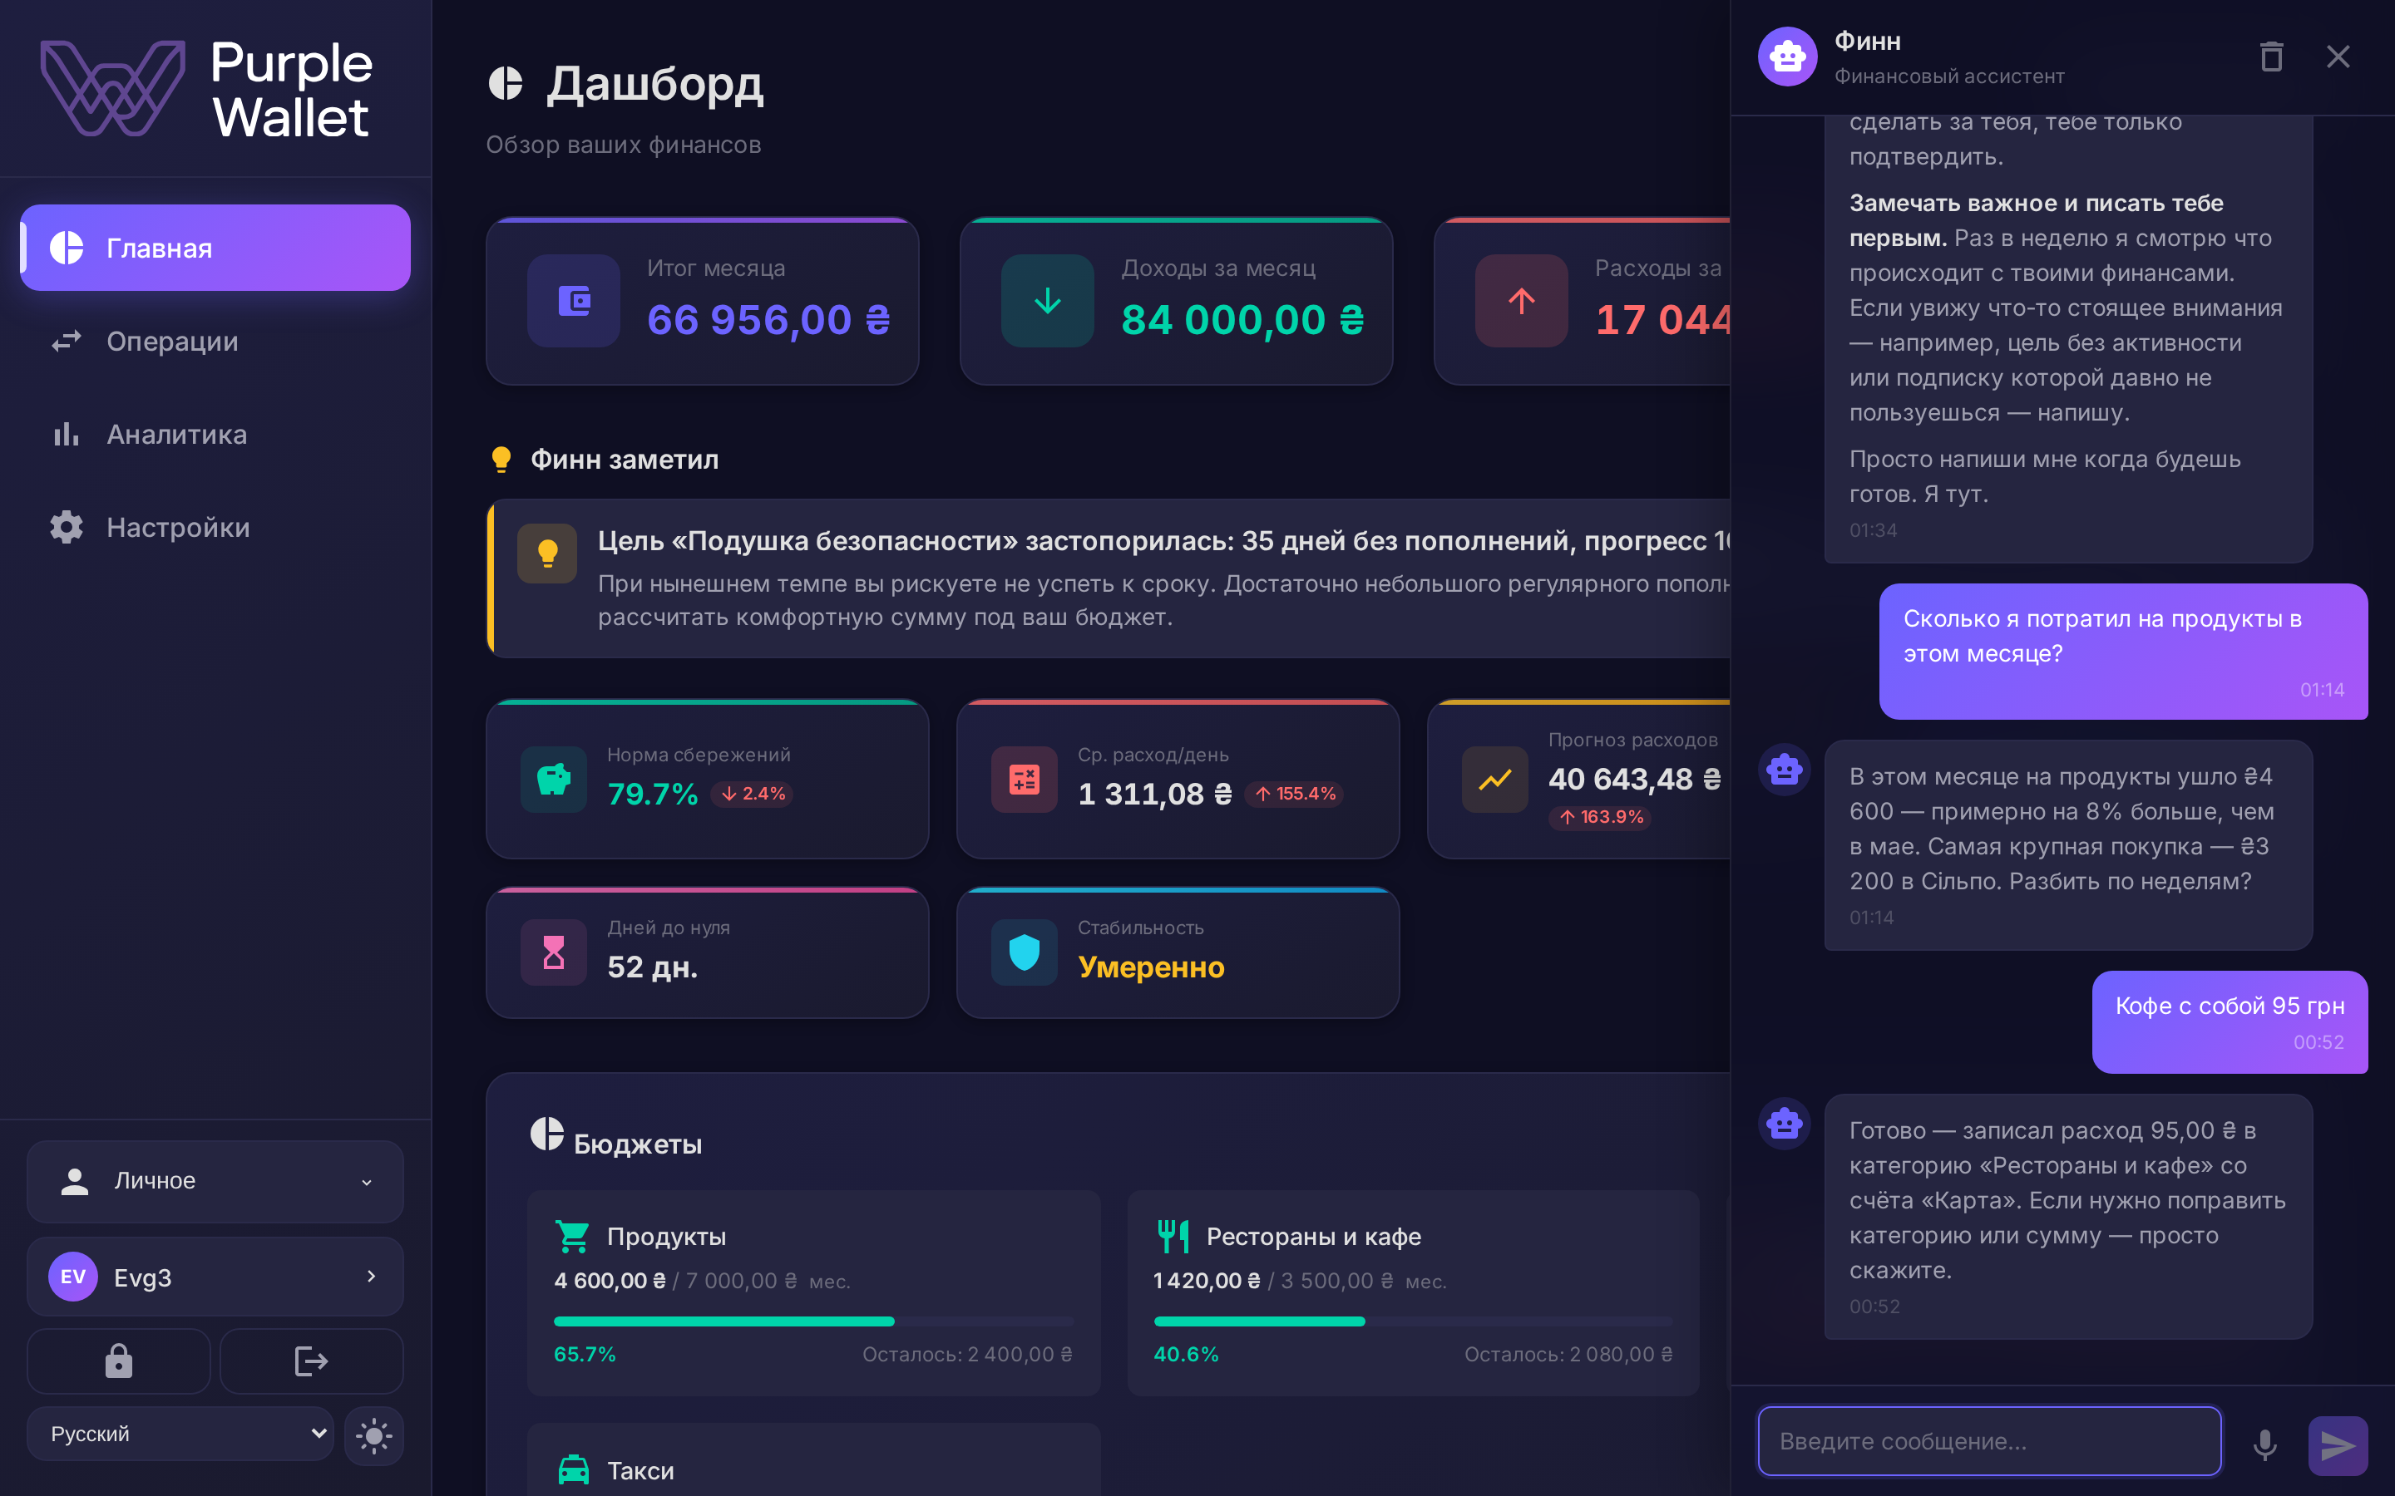Click the fork and knife restaurant icon
This screenshot has height=1496, width=2395.
coord(1173,1237)
